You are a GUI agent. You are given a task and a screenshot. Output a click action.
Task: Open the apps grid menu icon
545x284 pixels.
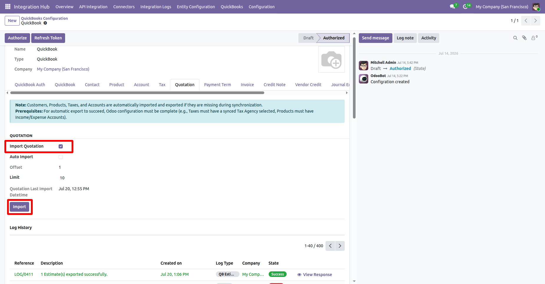[8, 6]
